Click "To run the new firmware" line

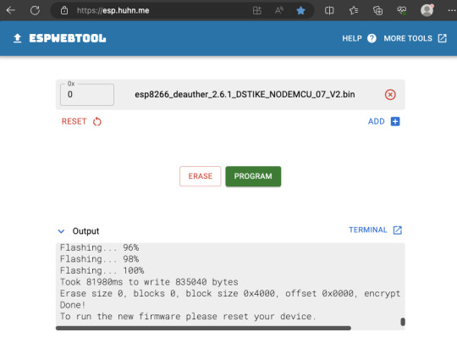188,317
